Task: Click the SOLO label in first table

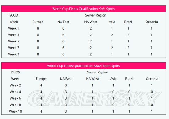Action: click(x=14, y=15)
